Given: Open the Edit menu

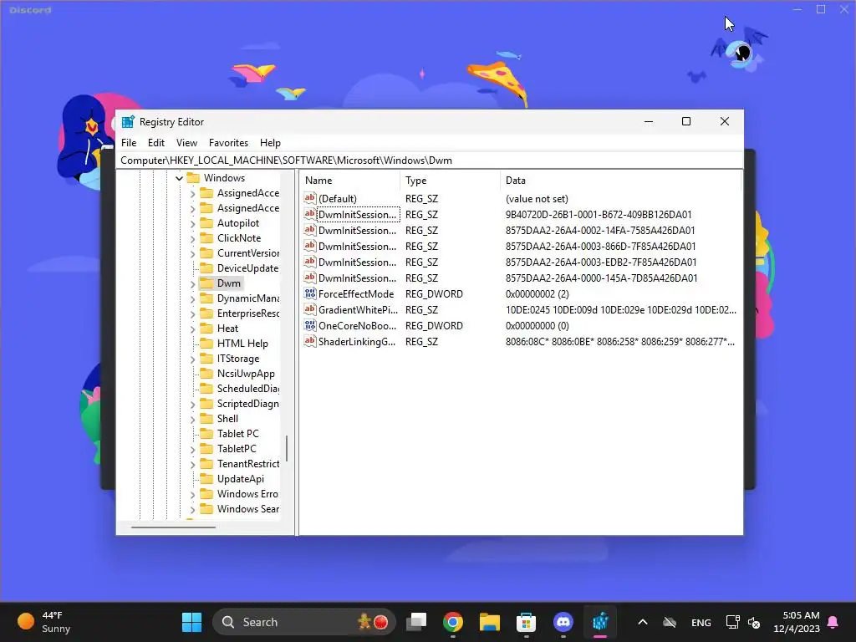Looking at the screenshot, I should point(156,143).
